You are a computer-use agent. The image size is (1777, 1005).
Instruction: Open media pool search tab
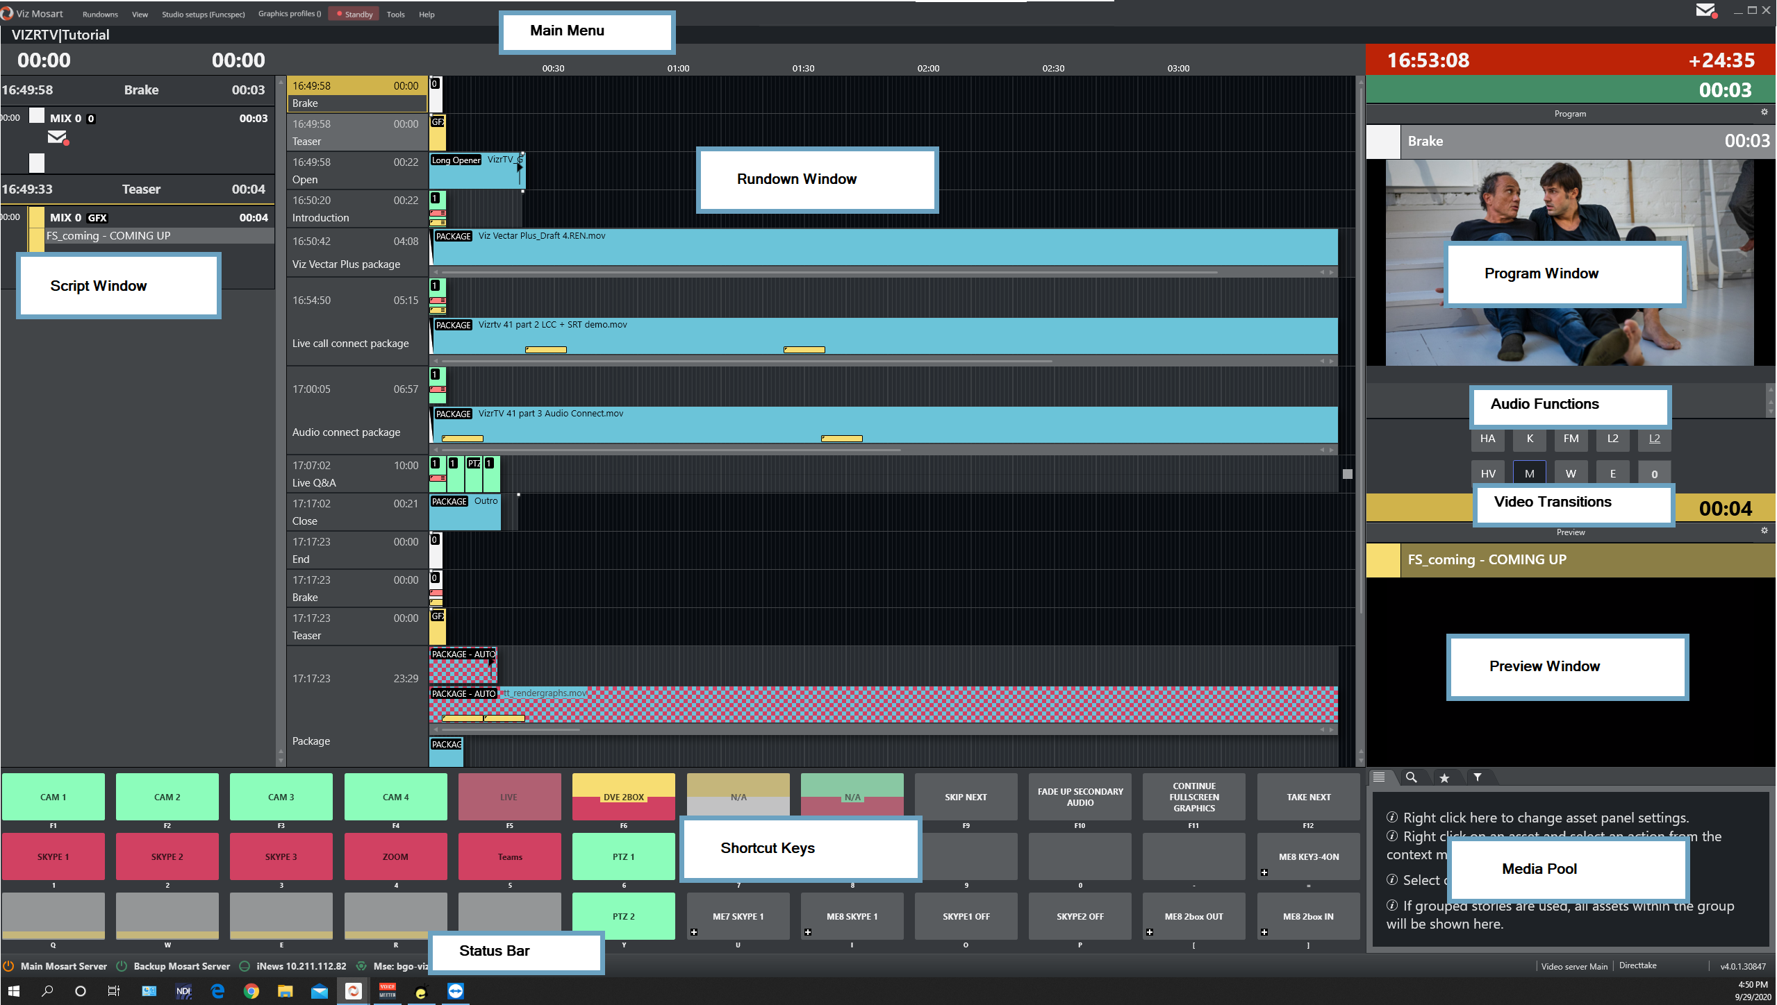[1411, 777]
